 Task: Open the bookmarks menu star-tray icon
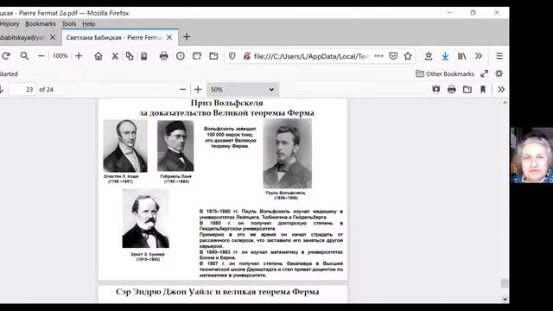tap(429, 56)
